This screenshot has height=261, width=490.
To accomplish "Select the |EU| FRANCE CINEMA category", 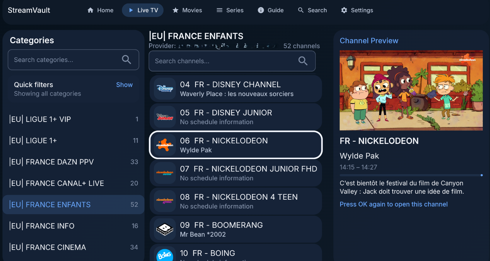I will tap(73, 247).
